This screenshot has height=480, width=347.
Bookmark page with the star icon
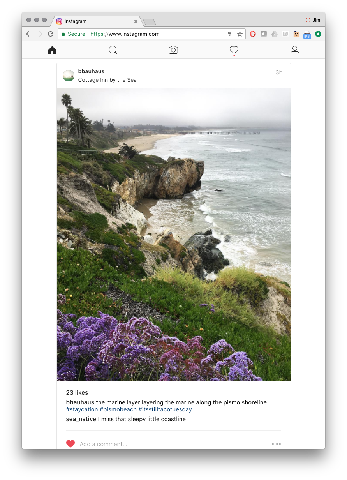pos(240,34)
